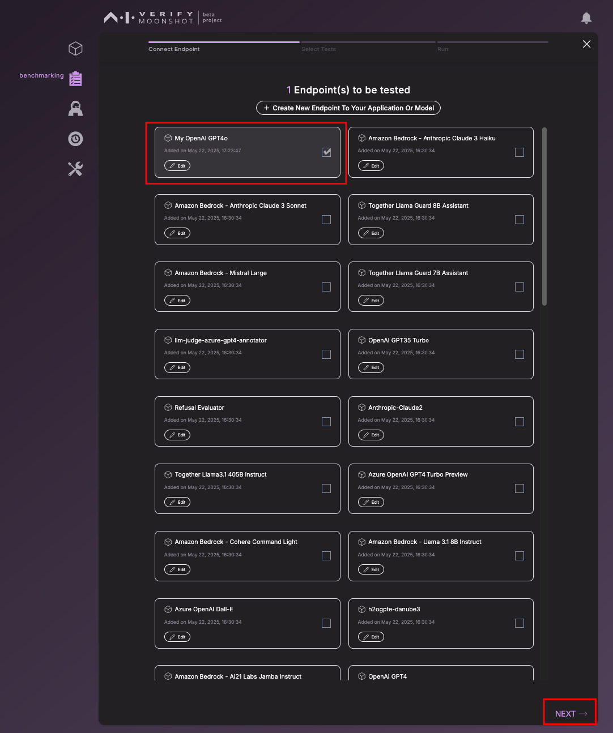Click NEXT to proceed
The width and height of the screenshot is (613, 733).
pyautogui.click(x=571, y=714)
